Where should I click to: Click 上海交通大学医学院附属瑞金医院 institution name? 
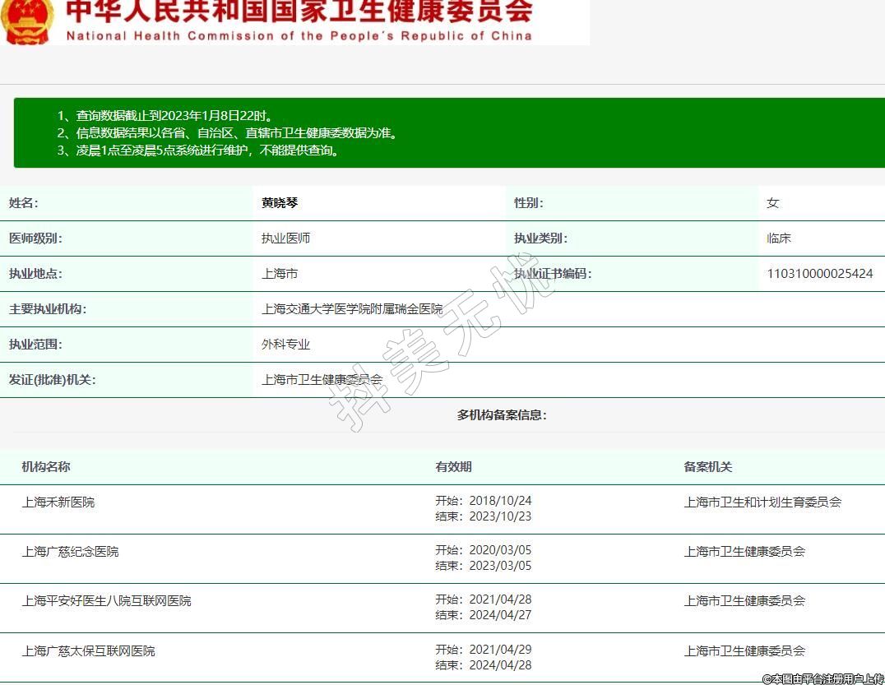click(352, 309)
